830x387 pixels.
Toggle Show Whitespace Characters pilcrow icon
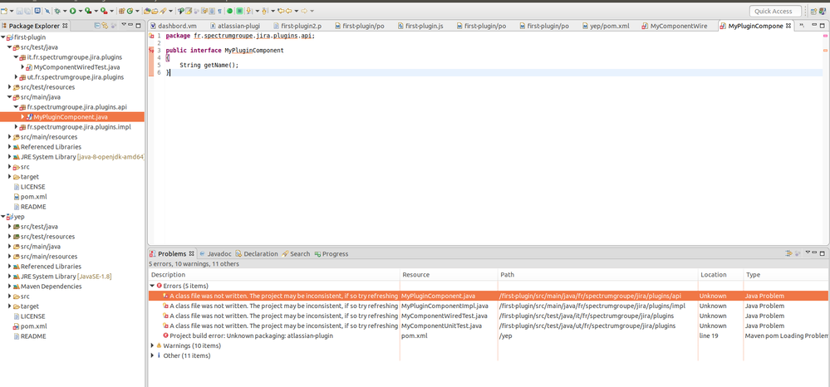tap(219, 11)
